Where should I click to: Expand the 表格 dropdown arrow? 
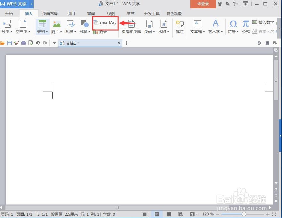[47, 32]
